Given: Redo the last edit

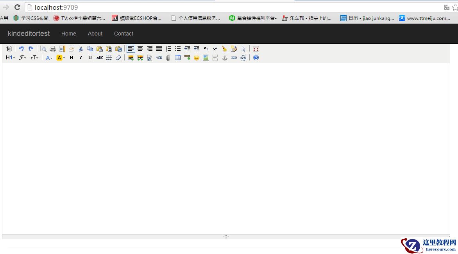Looking at the screenshot, I should (x=31, y=48).
